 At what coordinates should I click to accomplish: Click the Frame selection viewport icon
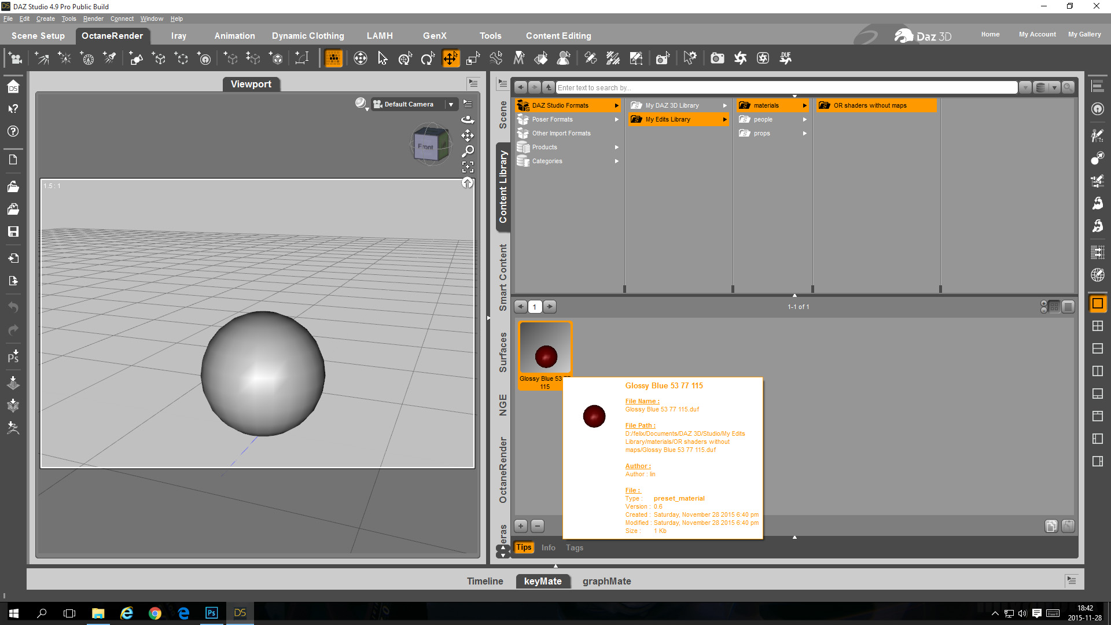(x=468, y=167)
